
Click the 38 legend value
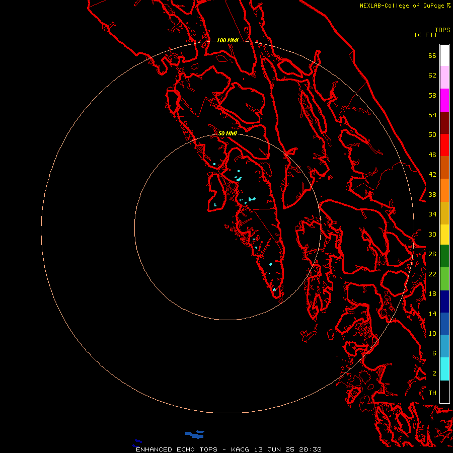[432, 195]
